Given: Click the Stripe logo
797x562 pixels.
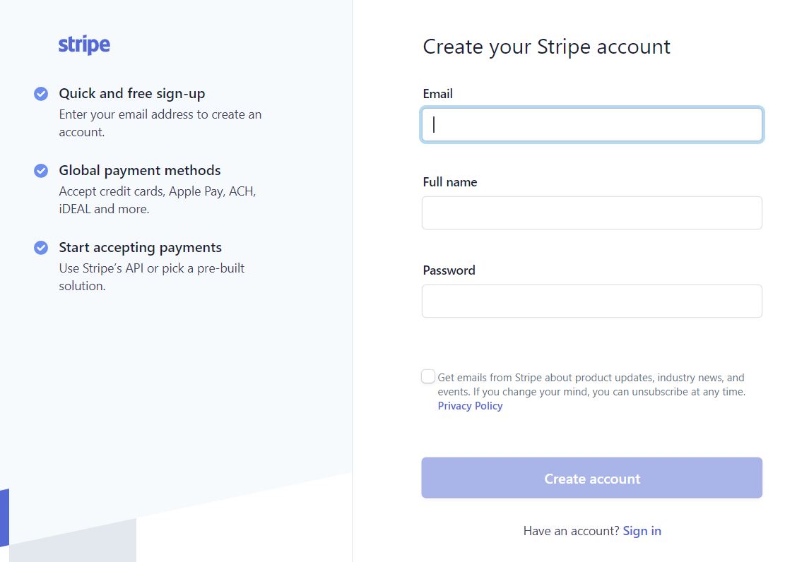Looking at the screenshot, I should tap(84, 44).
